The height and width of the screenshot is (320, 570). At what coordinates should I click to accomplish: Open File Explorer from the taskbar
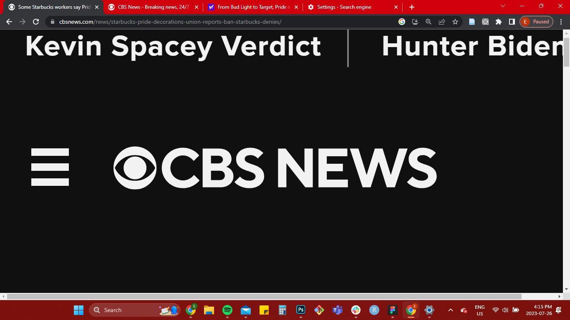pos(209,310)
